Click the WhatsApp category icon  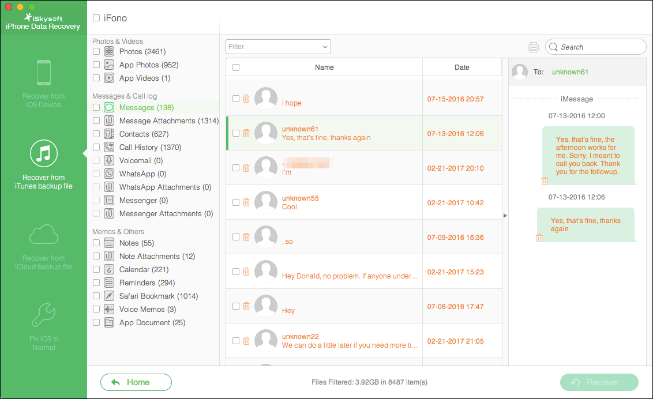point(109,174)
